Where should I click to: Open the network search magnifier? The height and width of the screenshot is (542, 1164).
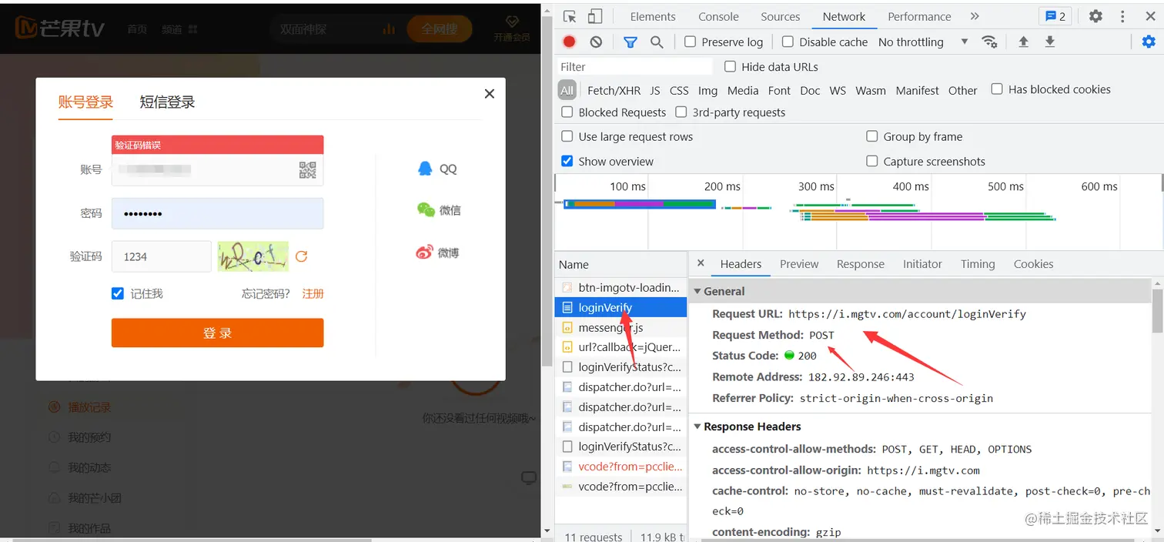point(657,42)
